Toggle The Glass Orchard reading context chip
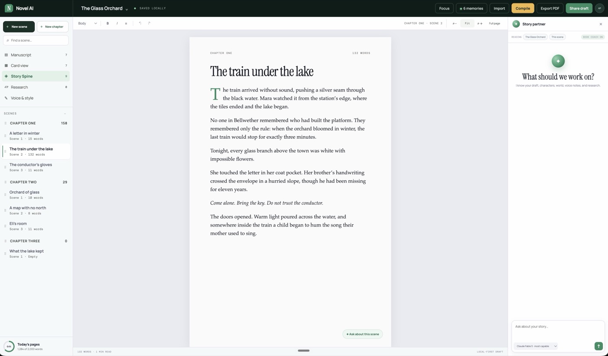 [x=535, y=37]
